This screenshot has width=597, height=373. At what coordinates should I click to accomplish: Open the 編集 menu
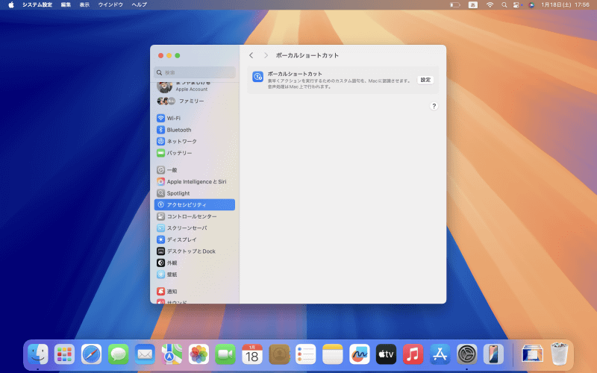pos(66,4)
